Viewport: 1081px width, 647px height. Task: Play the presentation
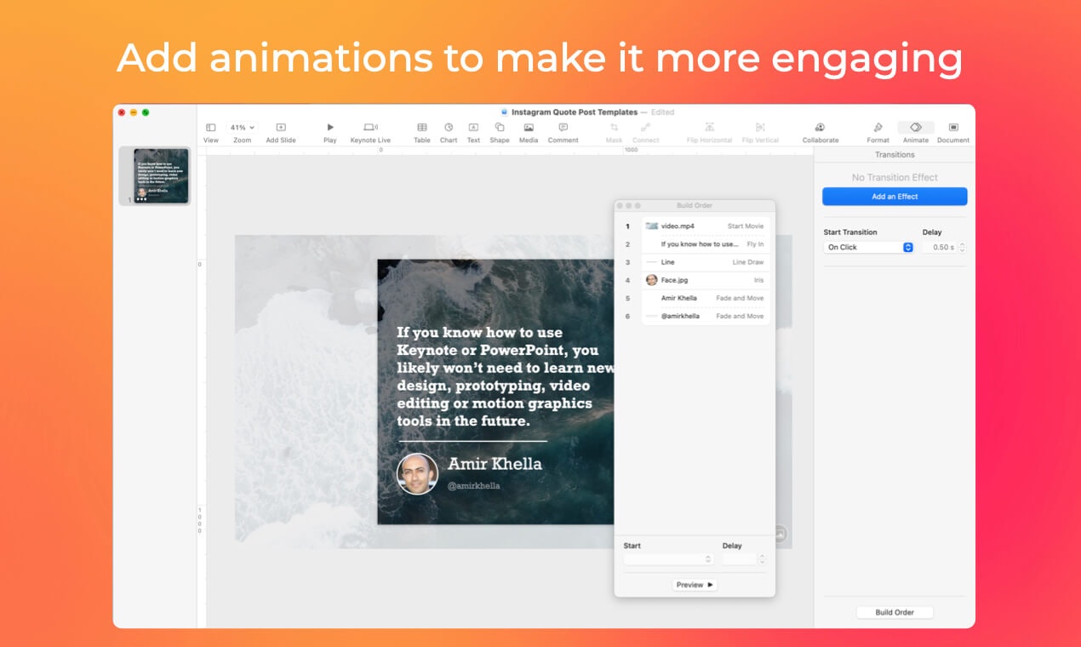(x=329, y=128)
